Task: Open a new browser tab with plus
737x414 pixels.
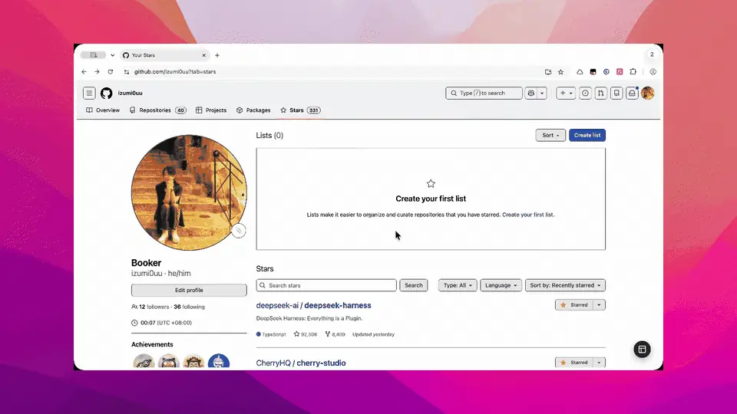Action: point(217,55)
